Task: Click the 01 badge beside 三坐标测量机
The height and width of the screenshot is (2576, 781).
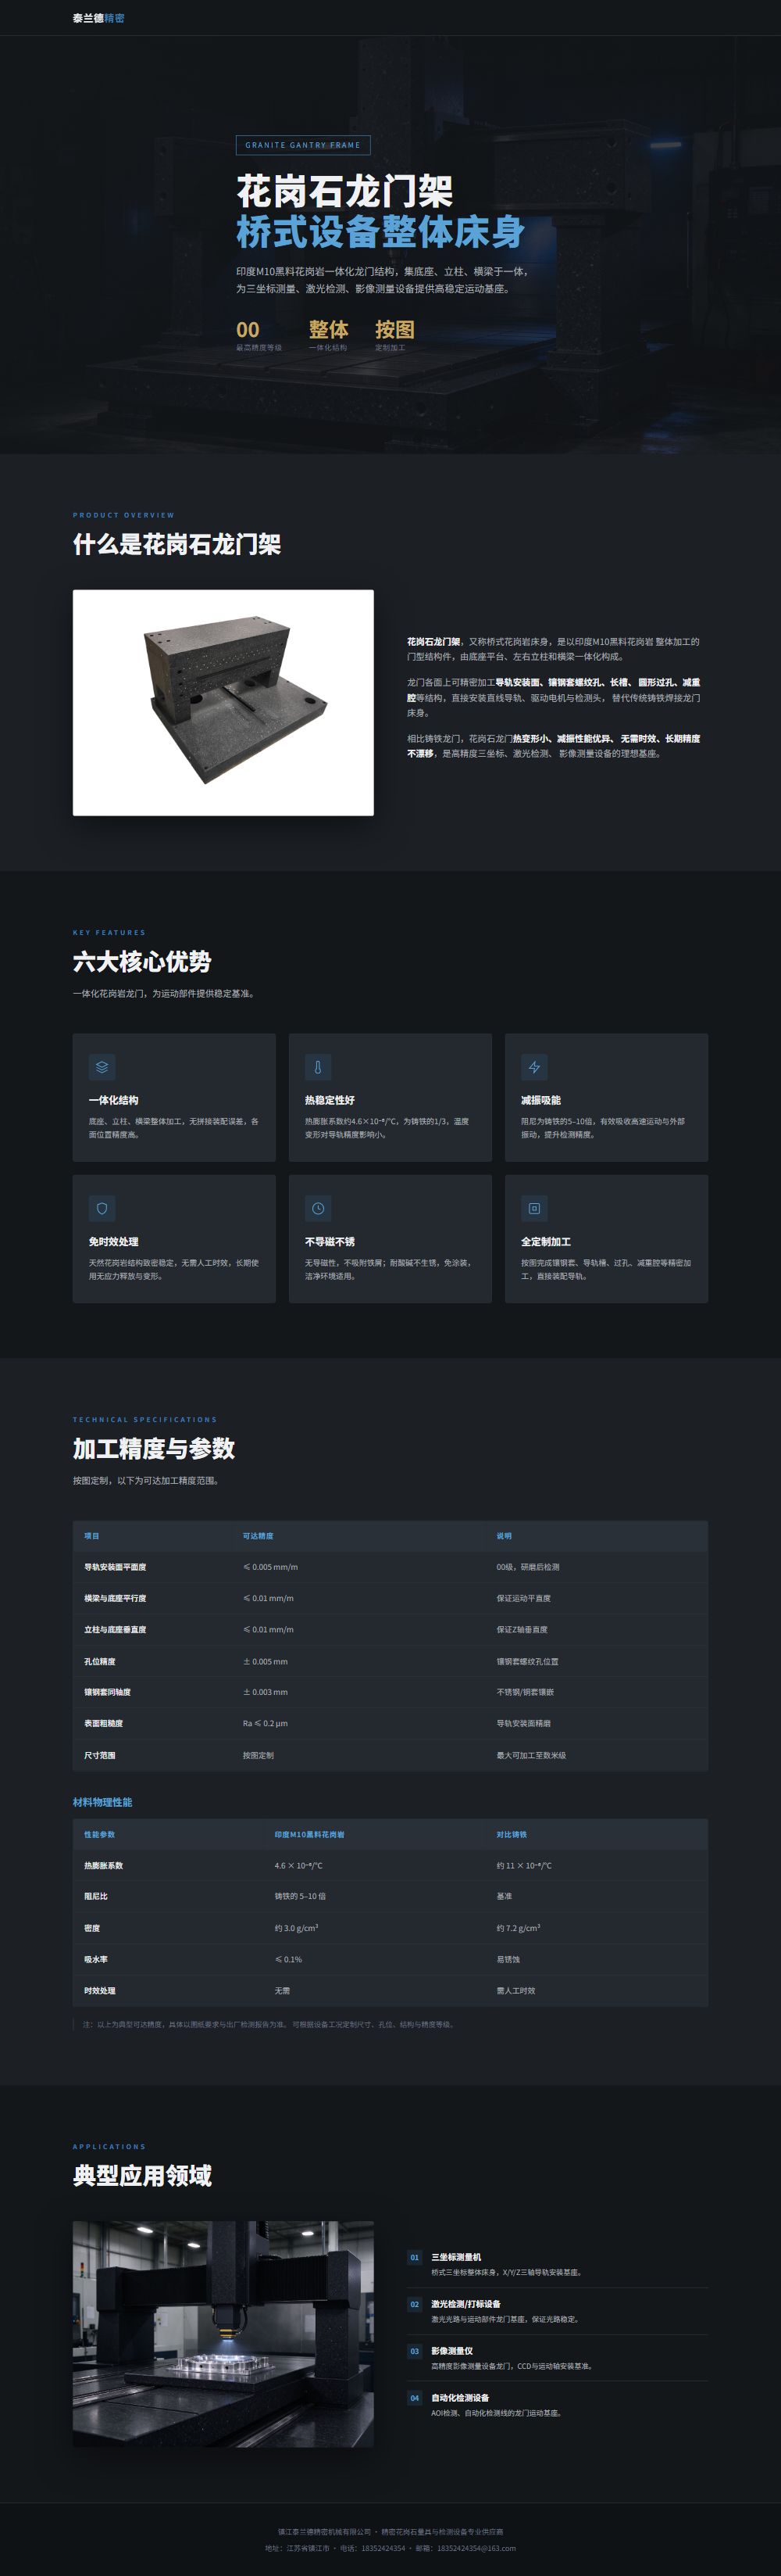Action: (x=415, y=2257)
